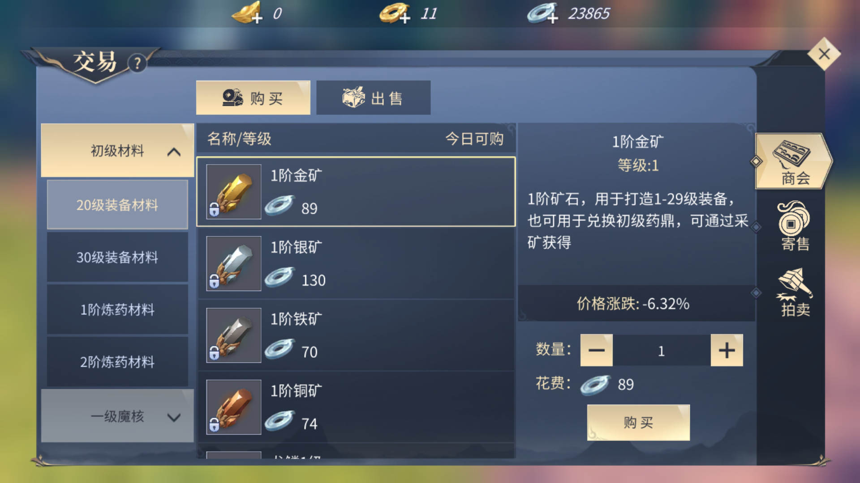Open the 寄售 consignment icon
This screenshot has width=860, height=483.
pos(795,226)
